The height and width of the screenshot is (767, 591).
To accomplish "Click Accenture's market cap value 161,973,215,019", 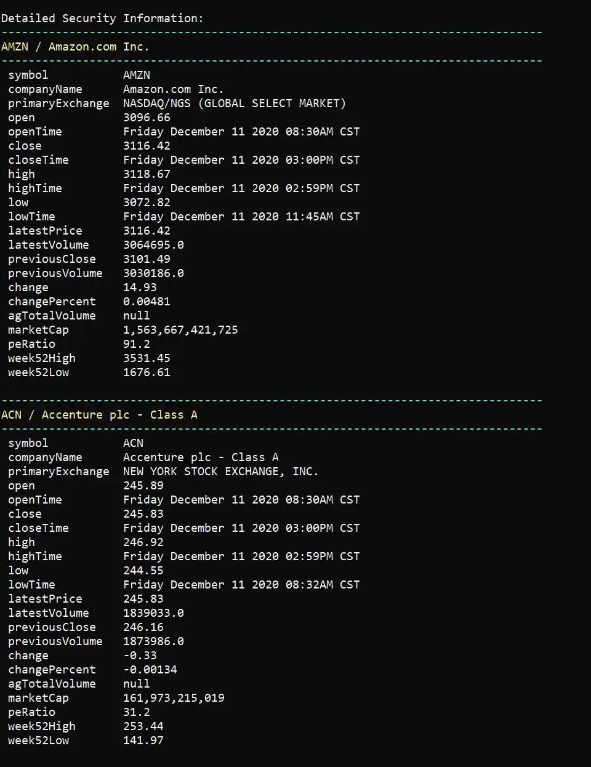I will coord(174,698).
